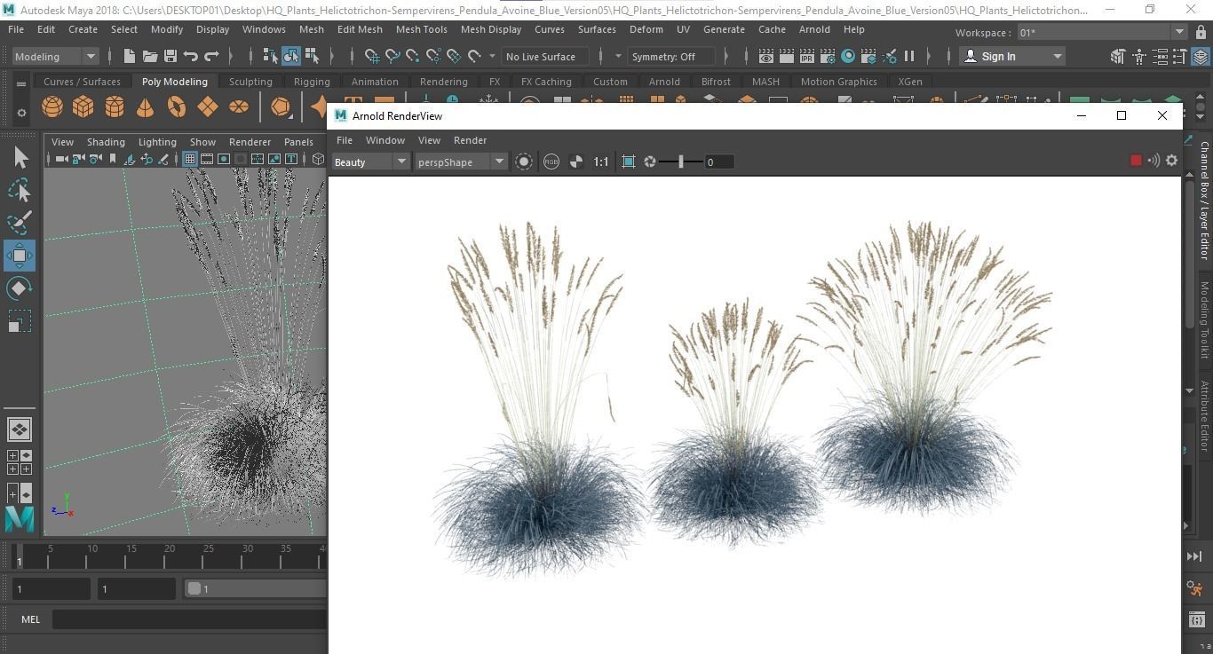
Task: Switch script input language from MEL
Action: coord(30,619)
